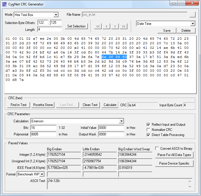201x196 pixels.
Task: Click the Calculate CRC button
Action: 110,105
